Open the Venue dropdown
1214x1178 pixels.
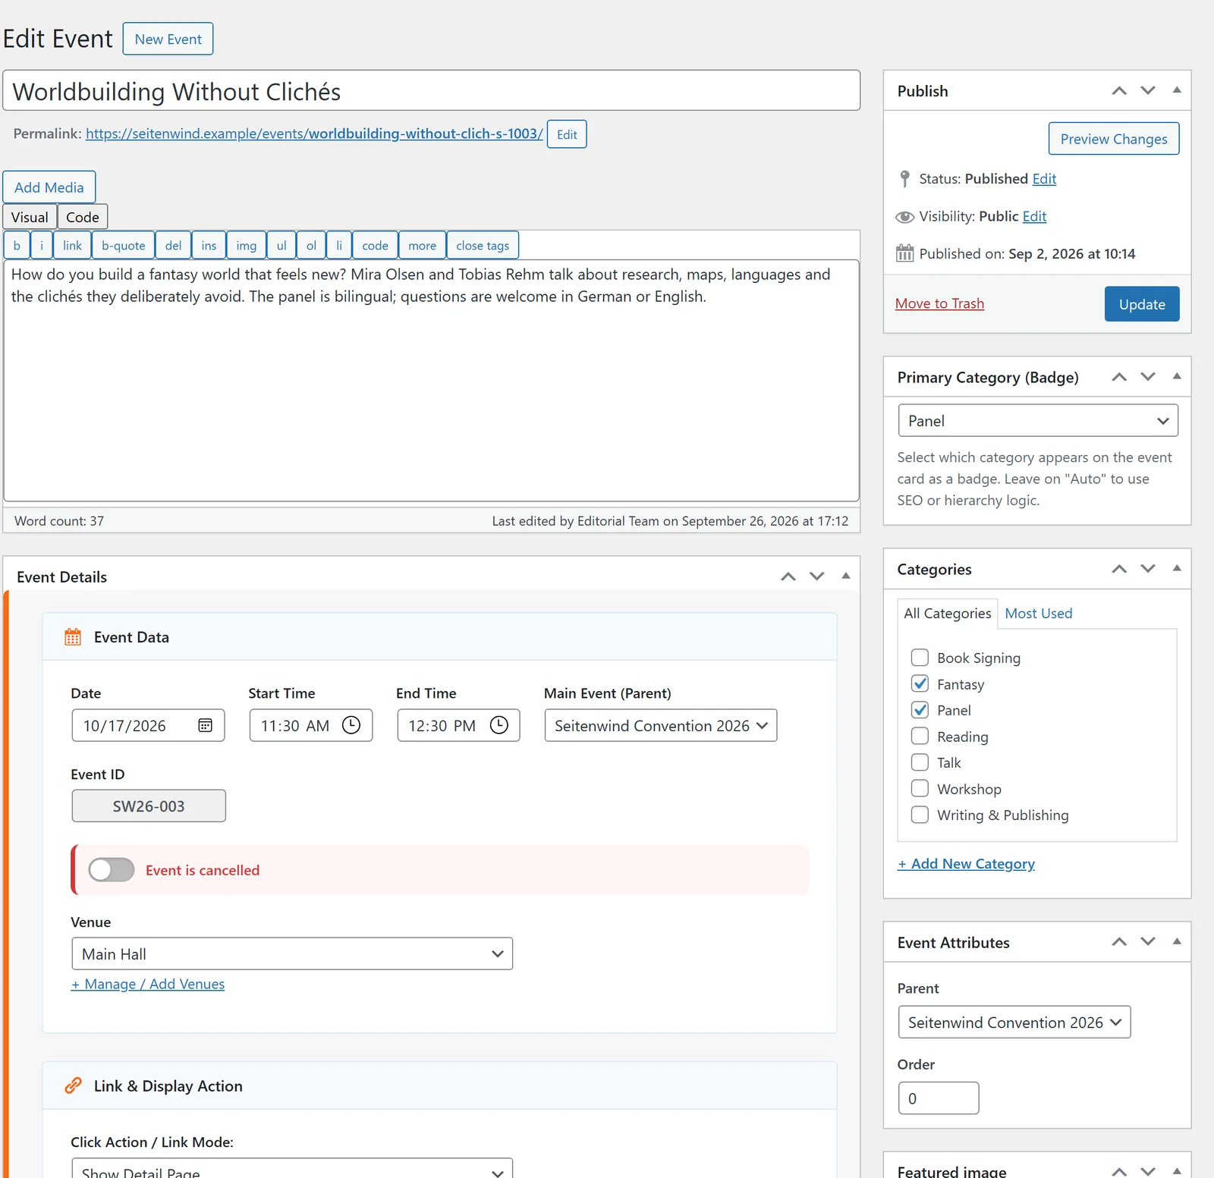292,953
